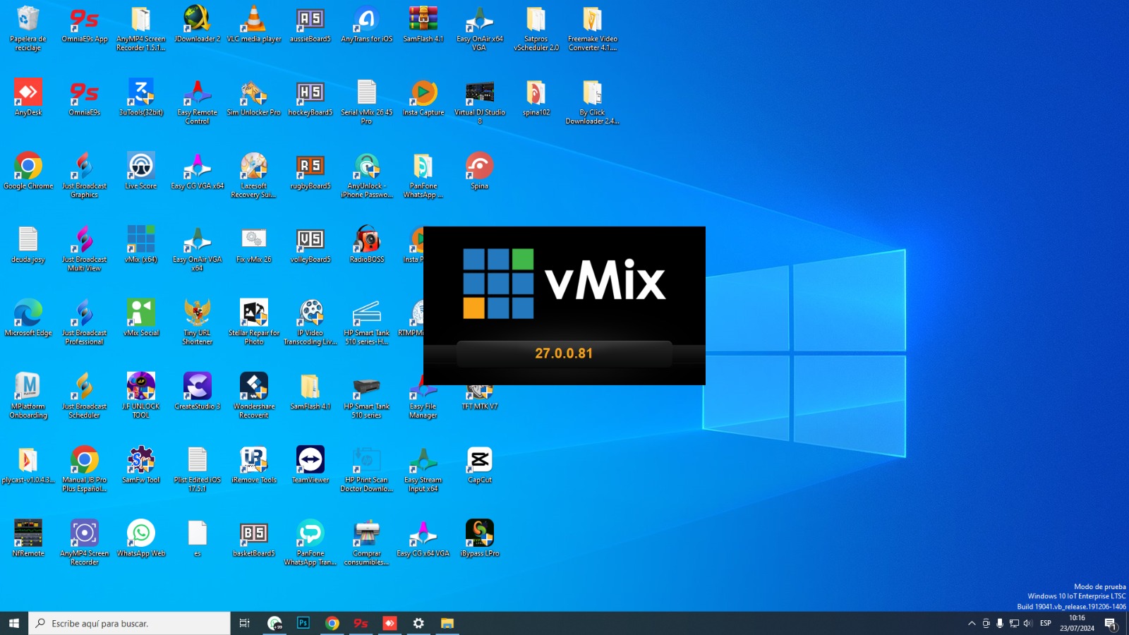Switch to OmniaE9s on the taskbar
The width and height of the screenshot is (1129, 635).
(x=361, y=623)
